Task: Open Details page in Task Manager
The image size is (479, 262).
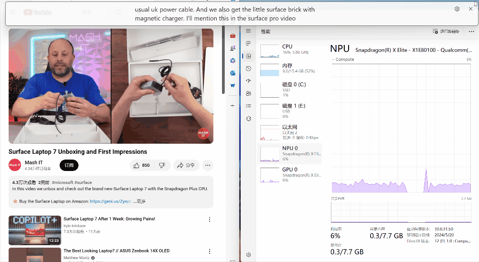Action: click(248, 106)
